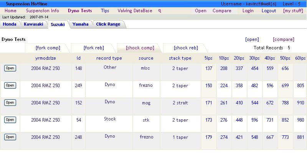Show the fork reb test tab
Viewport: 307px width, 156px height.
click(x=94, y=48)
